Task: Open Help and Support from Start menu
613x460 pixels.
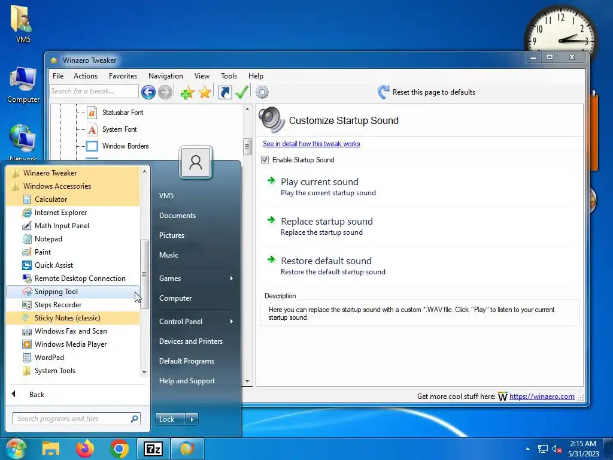Action: tap(187, 380)
